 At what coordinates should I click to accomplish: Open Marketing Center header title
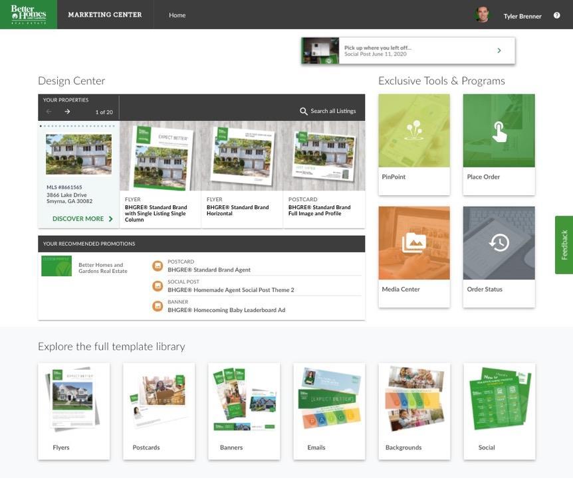[105, 15]
